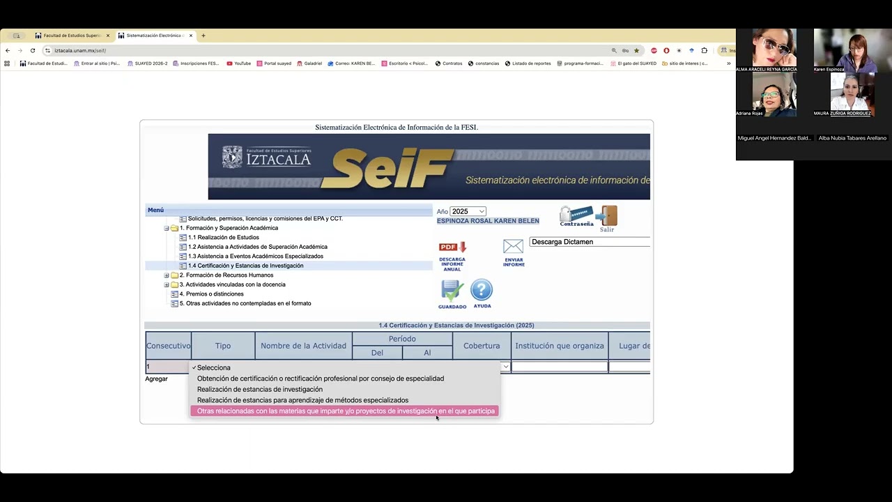Screen dimensions: 892x502
Task: Open the Cobertura dropdown arrow
Action: click(505, 367)
